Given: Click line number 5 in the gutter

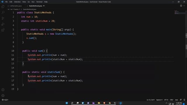Looking at the screenshot, I should [13, 29].
